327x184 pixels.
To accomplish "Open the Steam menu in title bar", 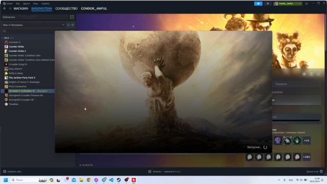I will coord(8,4).
